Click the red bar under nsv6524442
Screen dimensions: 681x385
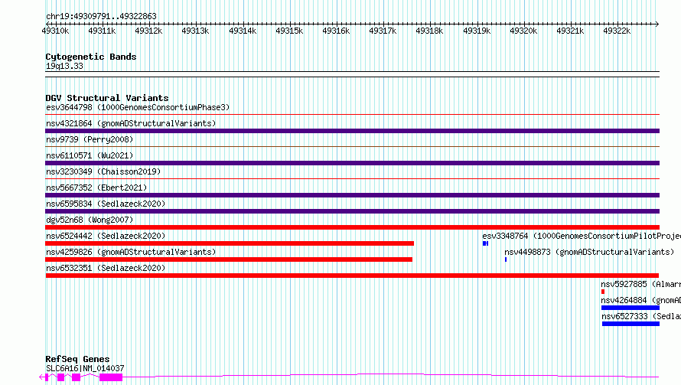230,243
